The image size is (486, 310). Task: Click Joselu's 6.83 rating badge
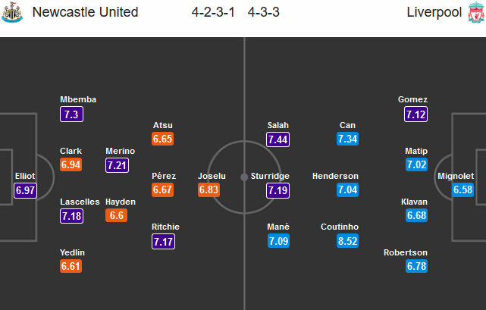click(209, 189)
